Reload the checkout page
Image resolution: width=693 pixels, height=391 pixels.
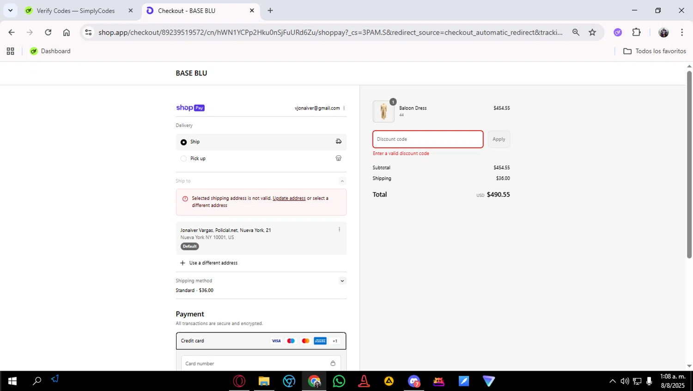48,32
